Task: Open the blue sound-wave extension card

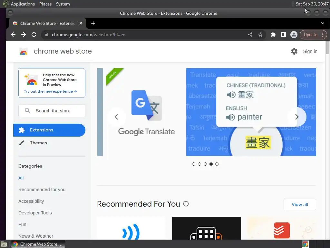Action: pos(131,228)
